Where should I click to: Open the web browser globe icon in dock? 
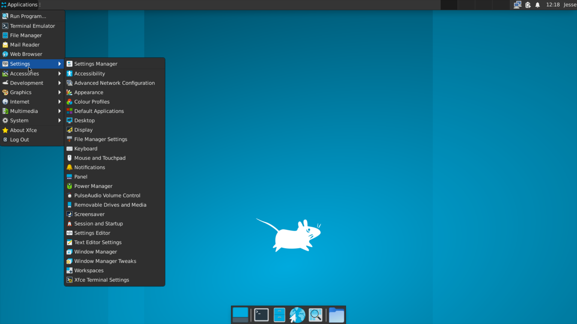[x=297, y=315]
